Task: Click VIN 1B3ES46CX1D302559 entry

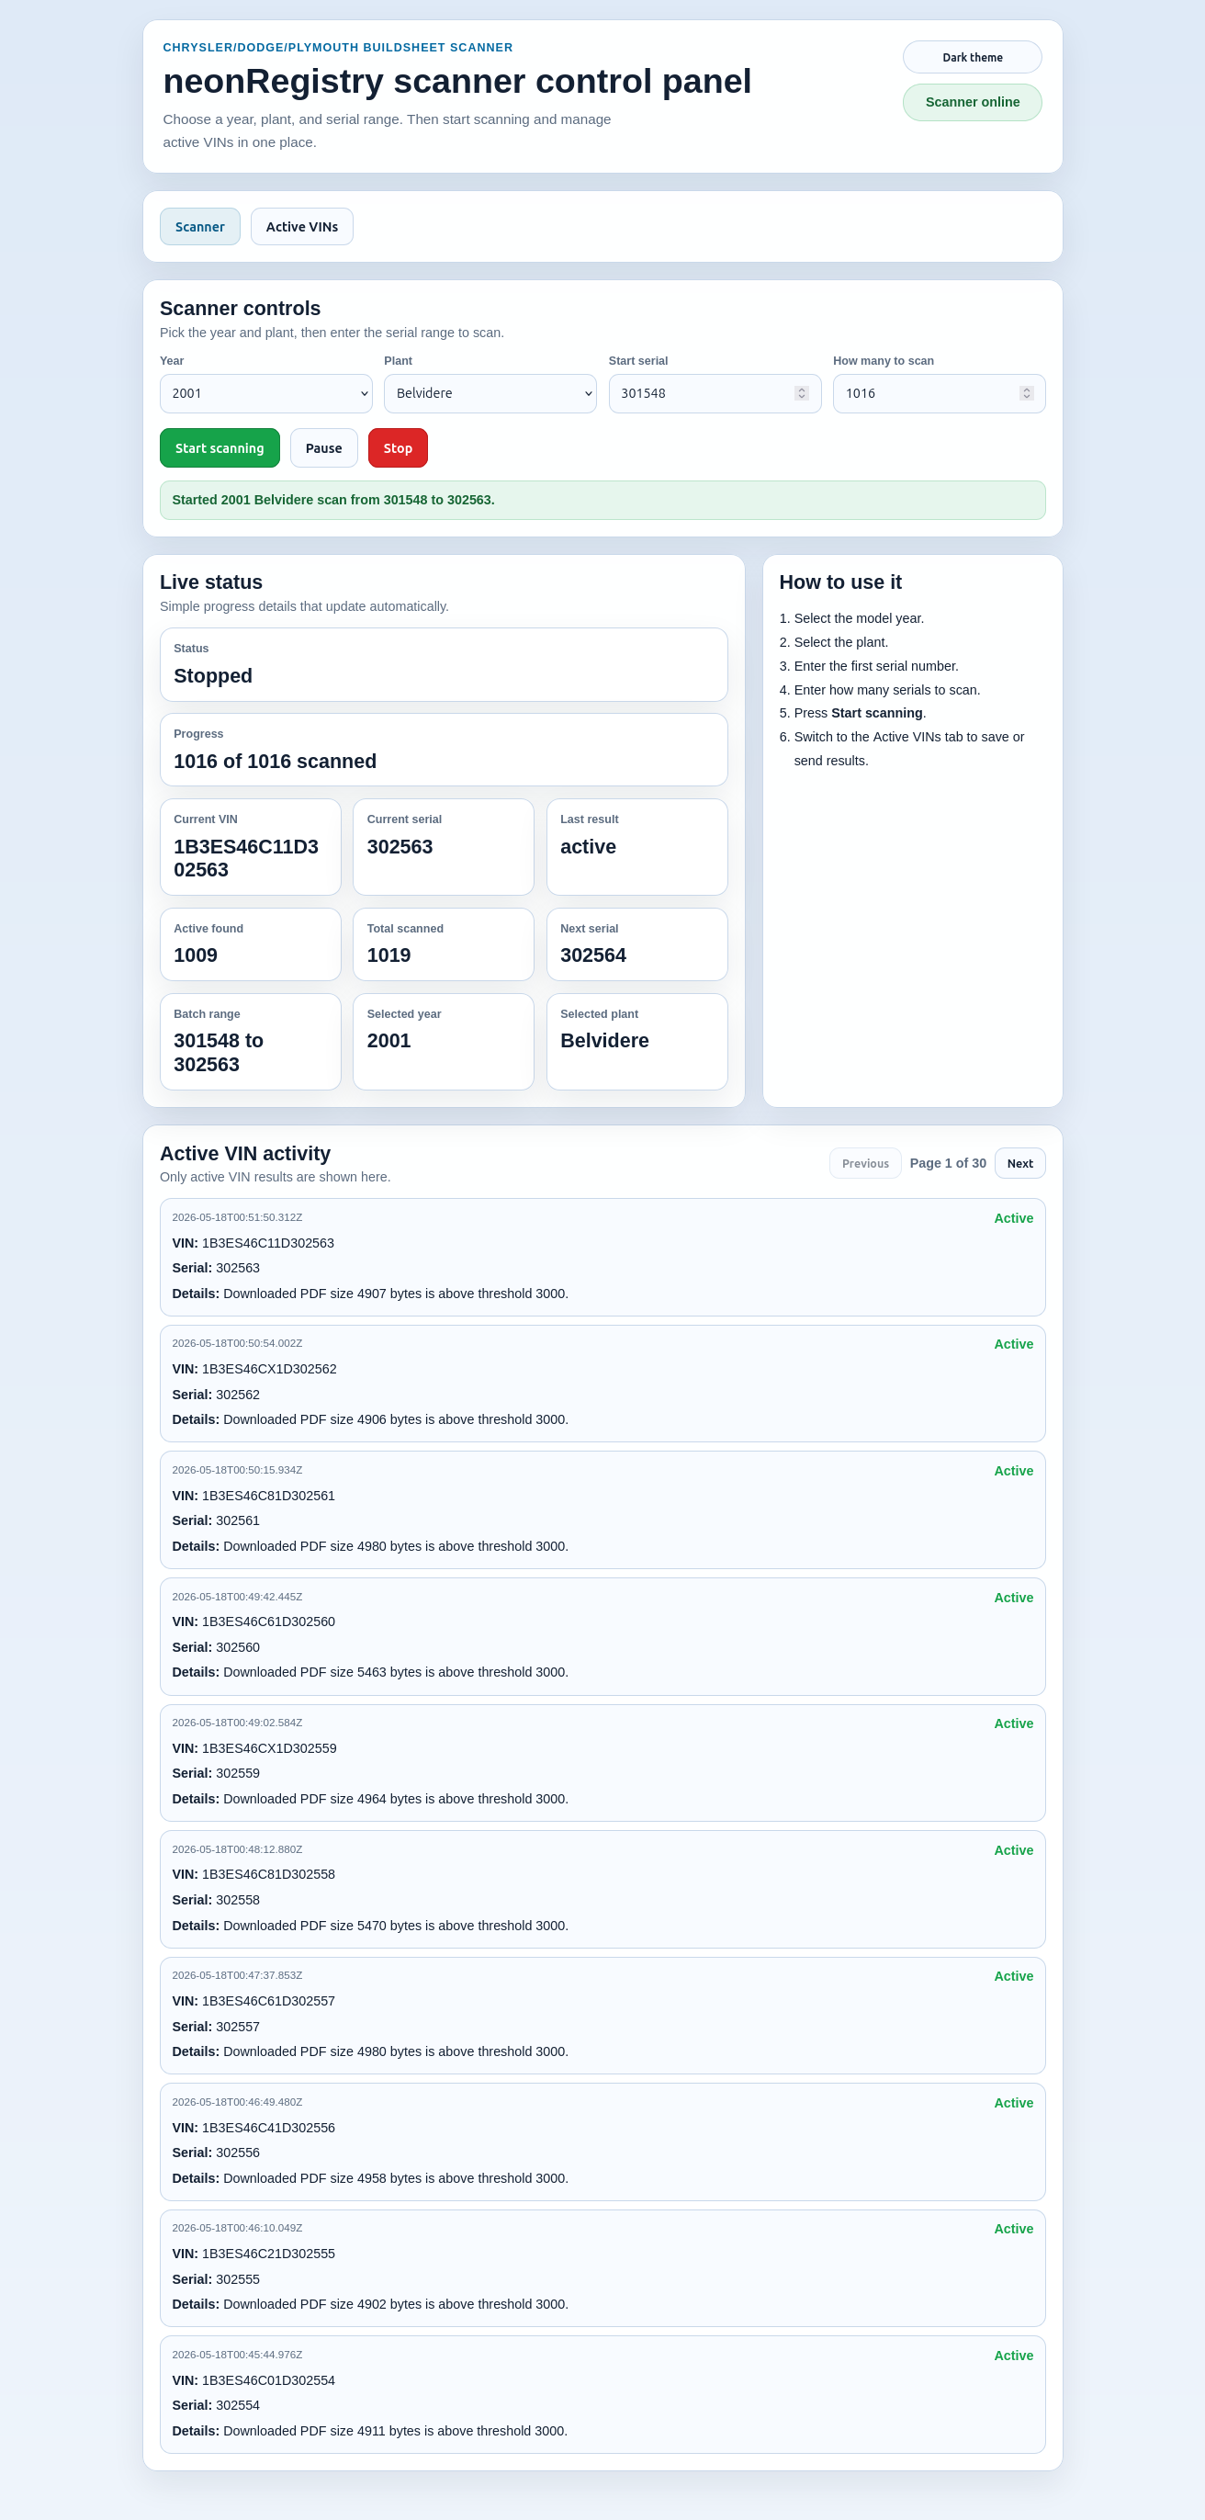Action: coord(254,1748)
